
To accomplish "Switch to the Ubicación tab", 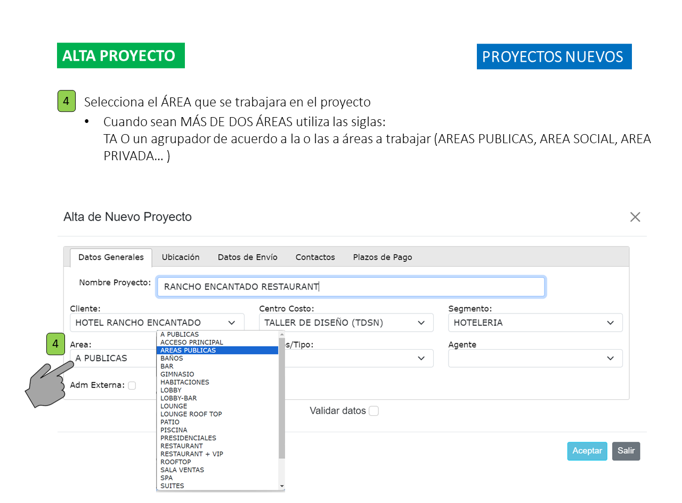I will pyautogui.click(x=181, y=257).
